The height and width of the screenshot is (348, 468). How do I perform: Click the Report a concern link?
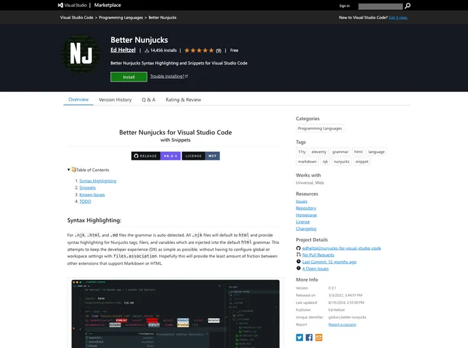click(x=342, y=324)
